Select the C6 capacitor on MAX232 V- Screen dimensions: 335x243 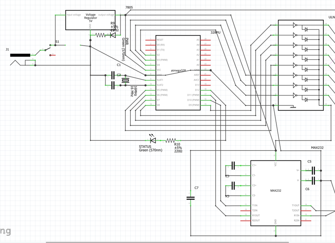tap(314, 181)
